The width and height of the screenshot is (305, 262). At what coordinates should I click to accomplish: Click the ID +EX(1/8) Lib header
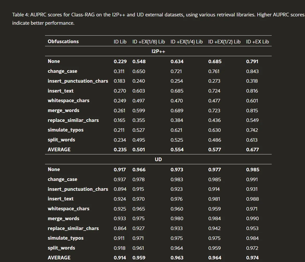point(149,42)
